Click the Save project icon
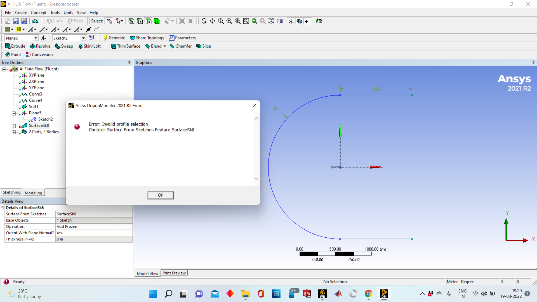This screenshot has width=537, height=302. [x=16, y=21]
